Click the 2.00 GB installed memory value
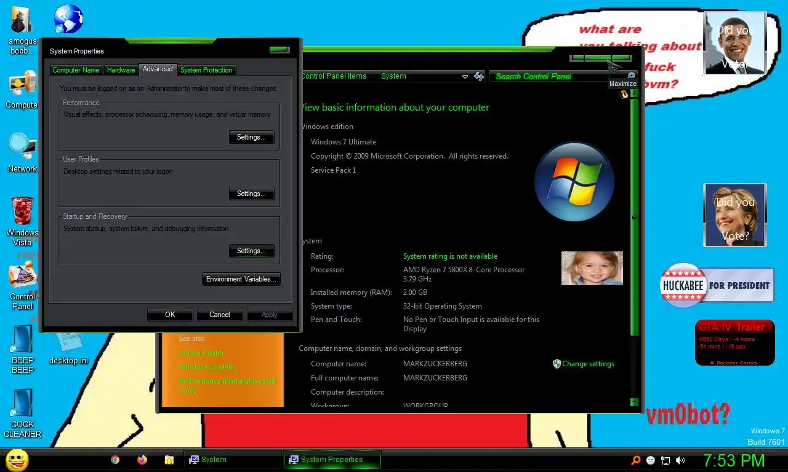The image size is (788, 472). (415, 293)
